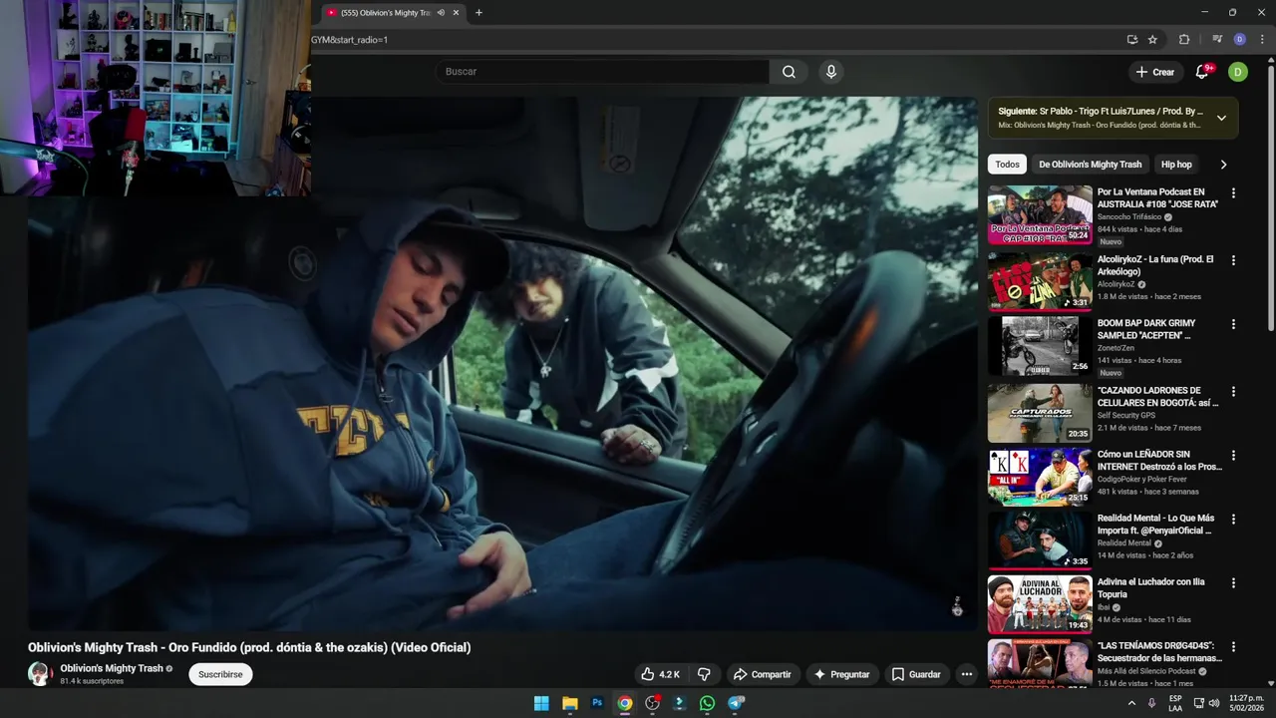Screen dimensions: 1276x718
Task: Open Oblivion's Mighty Trash channel name link
Action: click(111, 668)
